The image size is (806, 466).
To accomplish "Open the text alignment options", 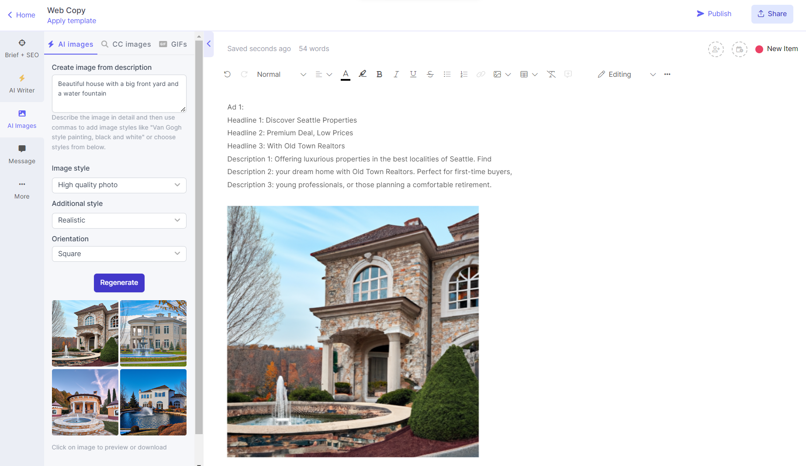I will [x=323, y=74].
